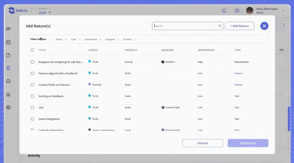The image size is (294, 163).
Task: Expand the Status filter dropdown
Action: (x=61, y=40)
